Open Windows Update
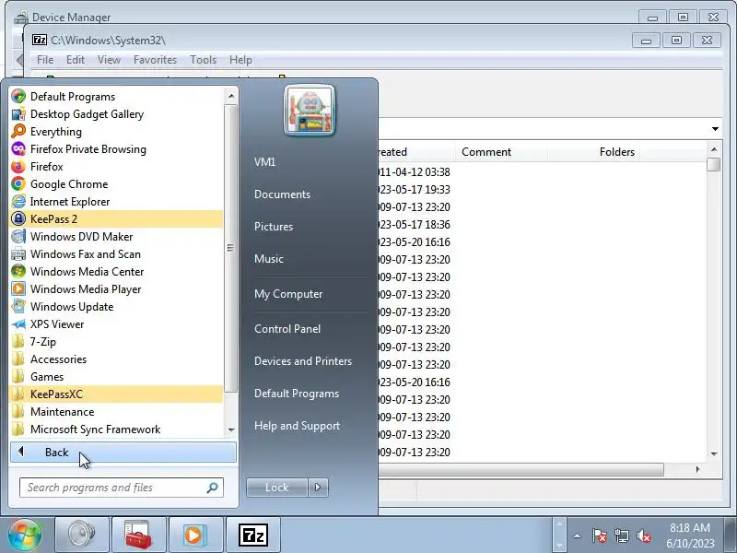 tap(116, 307)
